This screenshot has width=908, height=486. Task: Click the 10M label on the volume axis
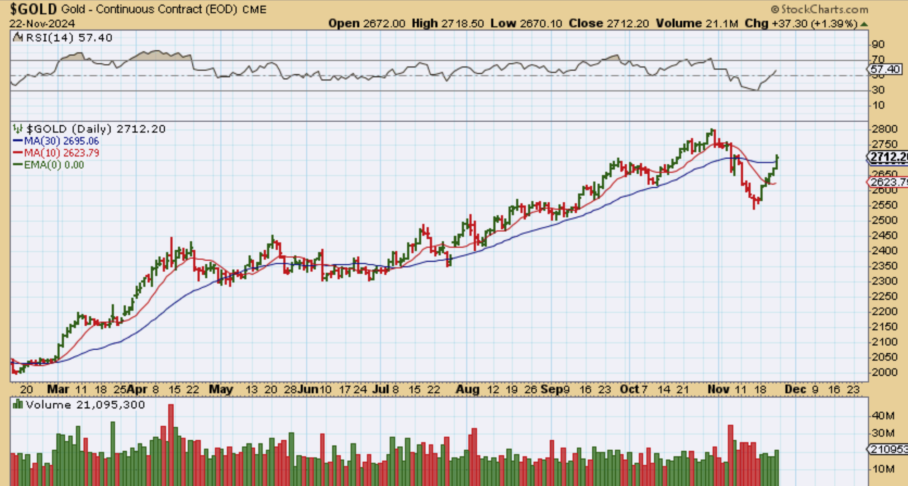tap(883, 469)
